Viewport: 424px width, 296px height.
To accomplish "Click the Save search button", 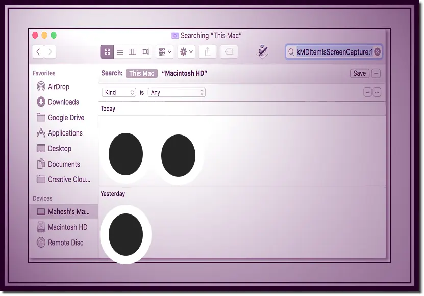I will tap(359, 73).
